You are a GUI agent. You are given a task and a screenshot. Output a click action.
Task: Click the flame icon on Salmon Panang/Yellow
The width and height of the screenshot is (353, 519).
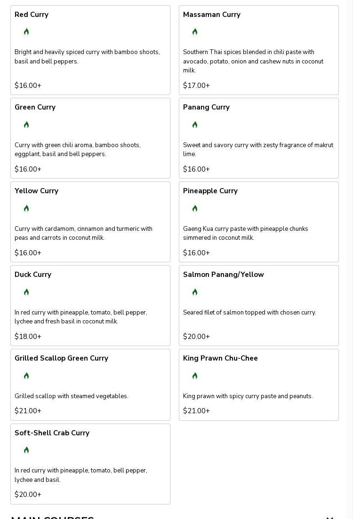point(195,292)
